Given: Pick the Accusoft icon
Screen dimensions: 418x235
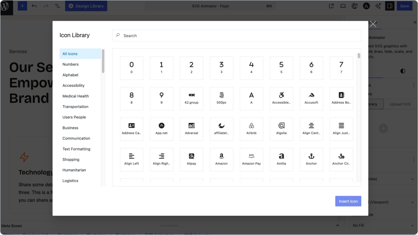Looking at the screenshot, I should pyautogui.click(x=311, y=99).
